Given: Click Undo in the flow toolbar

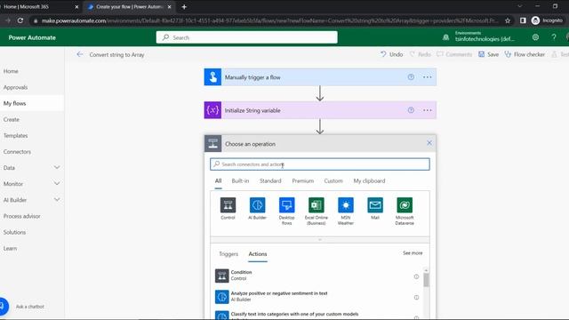Looking at the screenshot, I should [391, 54].
